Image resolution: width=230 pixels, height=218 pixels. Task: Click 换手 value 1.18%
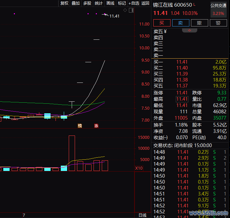(181, 125)
